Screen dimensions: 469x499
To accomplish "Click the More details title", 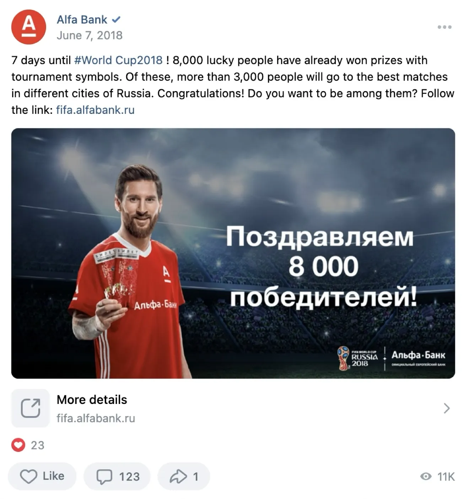I will click(92, 400).
